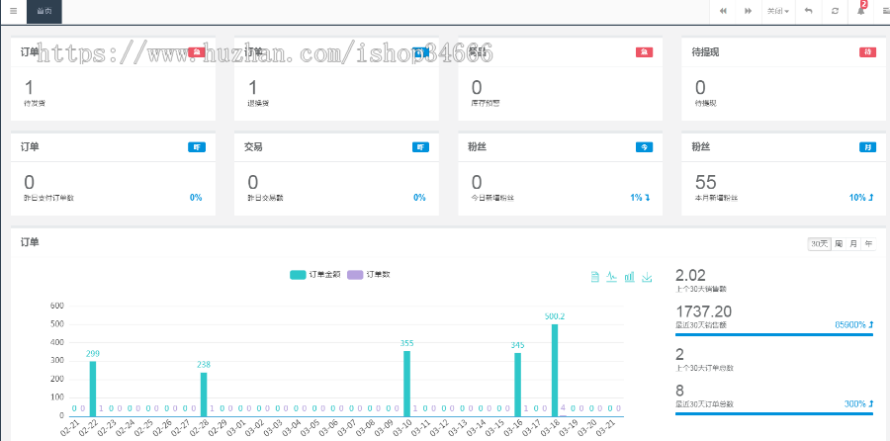Image resolution: width=890 pixels, height=441 pixels.
Task: Click the 2.02 previous 30-day sales value
Action: click(690, 275)
